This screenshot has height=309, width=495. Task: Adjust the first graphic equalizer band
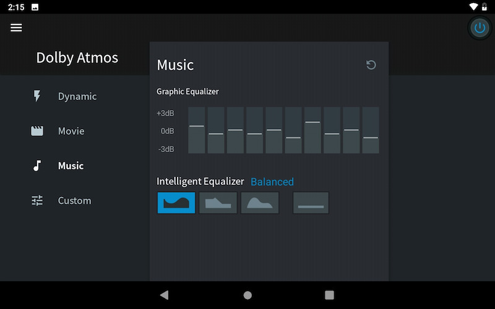point(196,130)
